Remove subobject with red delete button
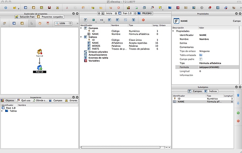The image size is (242, 153). coord(238,121)
